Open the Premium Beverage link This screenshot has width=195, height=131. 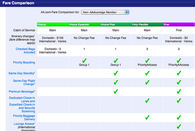(x=22, y=91)
